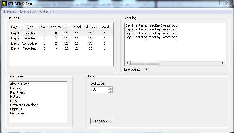Click the Board column header

coord(105,27)
